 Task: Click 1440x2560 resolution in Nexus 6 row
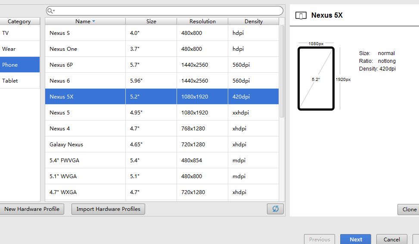tap(202, 80)
